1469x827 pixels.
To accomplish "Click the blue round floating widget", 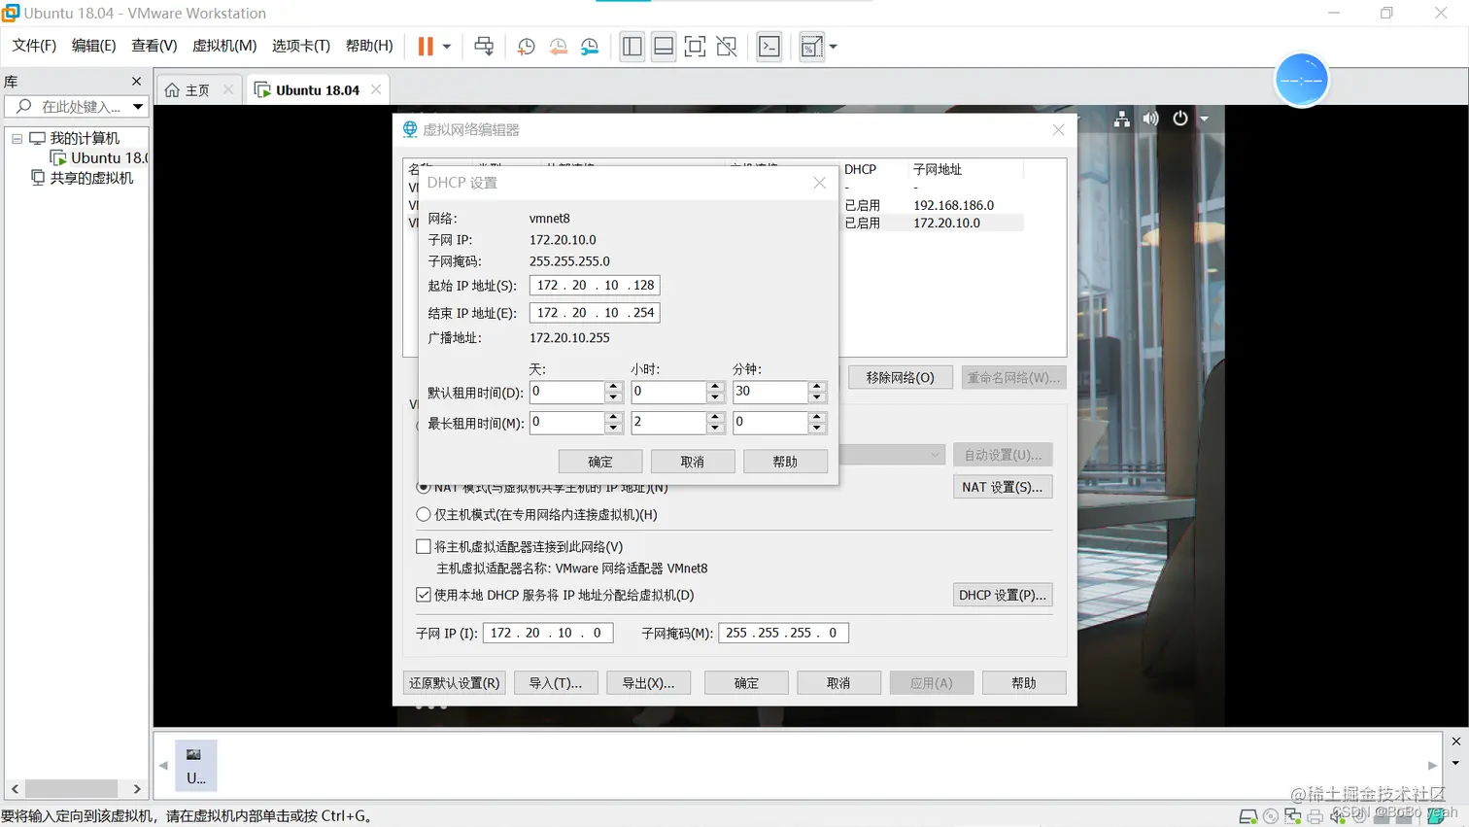I will (x=1301, y=80).
